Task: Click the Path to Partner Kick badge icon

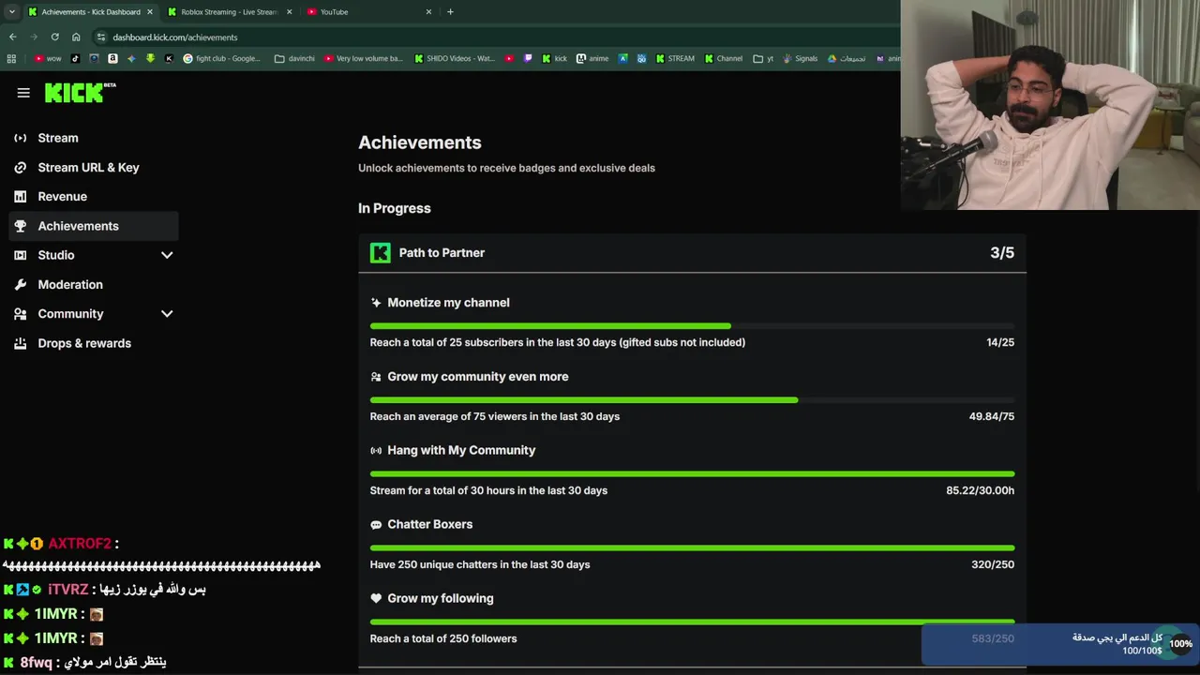Action: pos(380,253)
